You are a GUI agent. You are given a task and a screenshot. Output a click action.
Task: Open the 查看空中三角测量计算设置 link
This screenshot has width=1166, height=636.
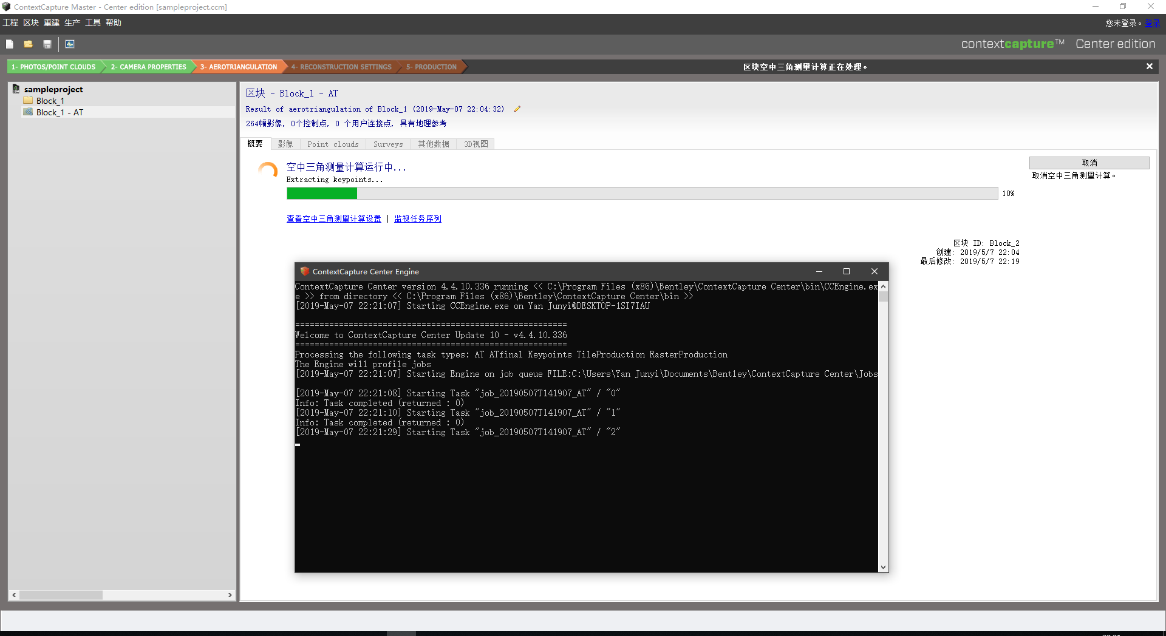click(x=333, y=218)
